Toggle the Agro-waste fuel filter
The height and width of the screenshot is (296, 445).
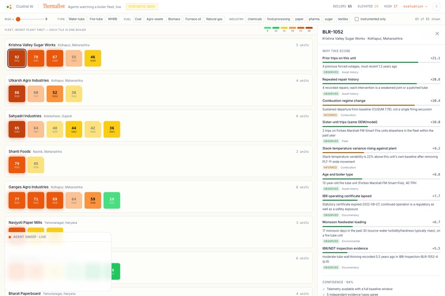click(x=155, y=19)
